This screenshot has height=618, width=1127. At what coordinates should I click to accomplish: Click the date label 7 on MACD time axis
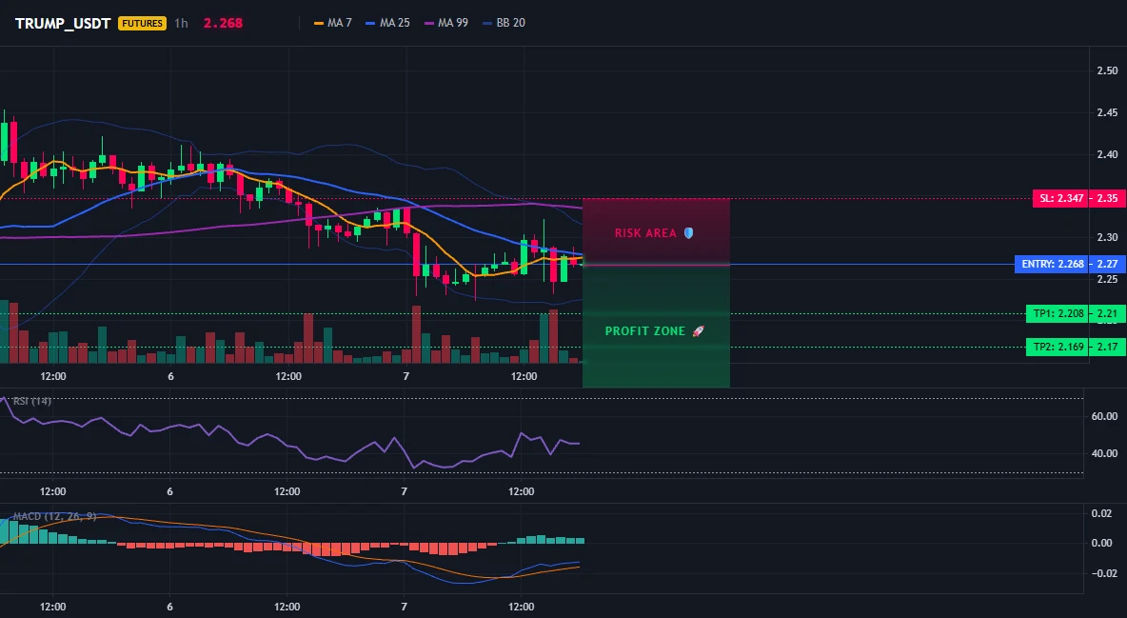[404, 607]
